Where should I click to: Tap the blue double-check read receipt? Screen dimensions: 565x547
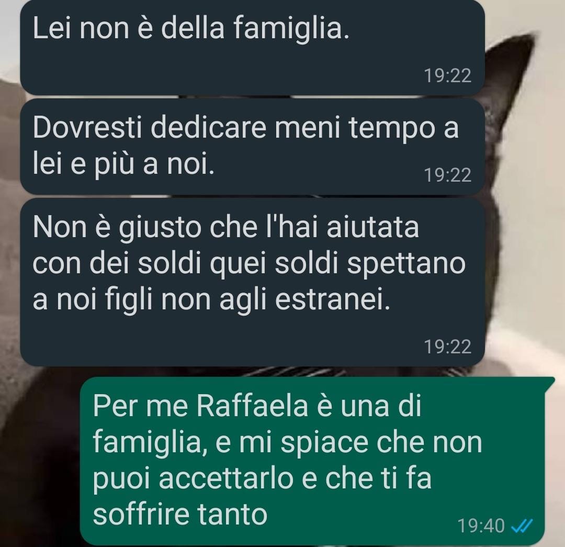click(x=522, y=526)
